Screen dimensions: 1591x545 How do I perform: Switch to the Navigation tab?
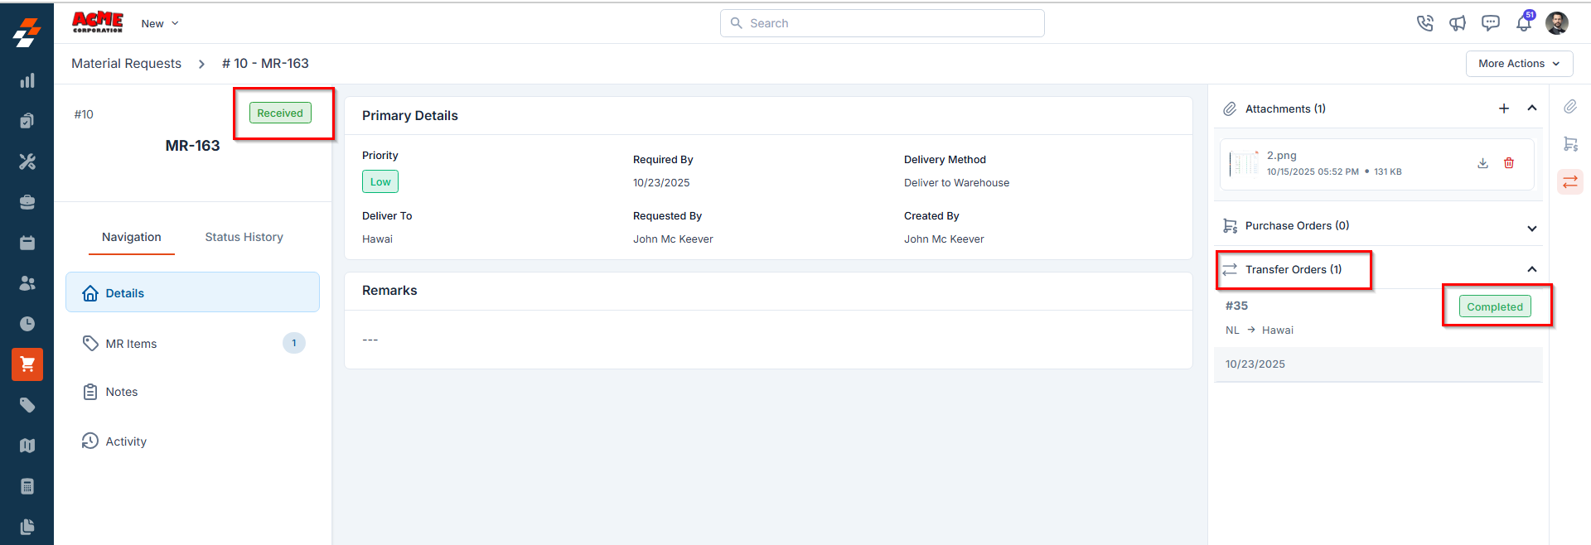pos(132,237)
